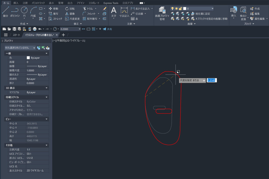Click the 寸法記入 dimension tool

pos(124,12)
